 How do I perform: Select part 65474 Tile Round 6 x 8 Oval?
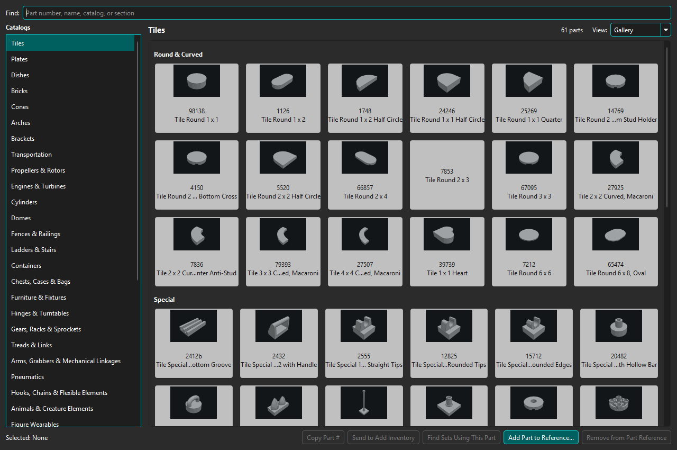click(x=616, y=251)
